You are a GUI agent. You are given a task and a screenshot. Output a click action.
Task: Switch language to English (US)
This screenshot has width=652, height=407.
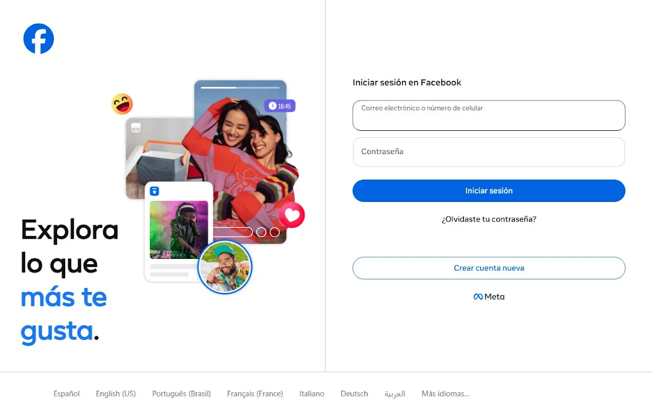116,393
